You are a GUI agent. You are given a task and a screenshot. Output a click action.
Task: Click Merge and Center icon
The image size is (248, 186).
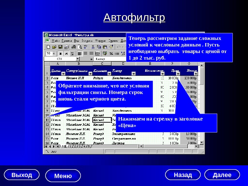pos(97,54)
